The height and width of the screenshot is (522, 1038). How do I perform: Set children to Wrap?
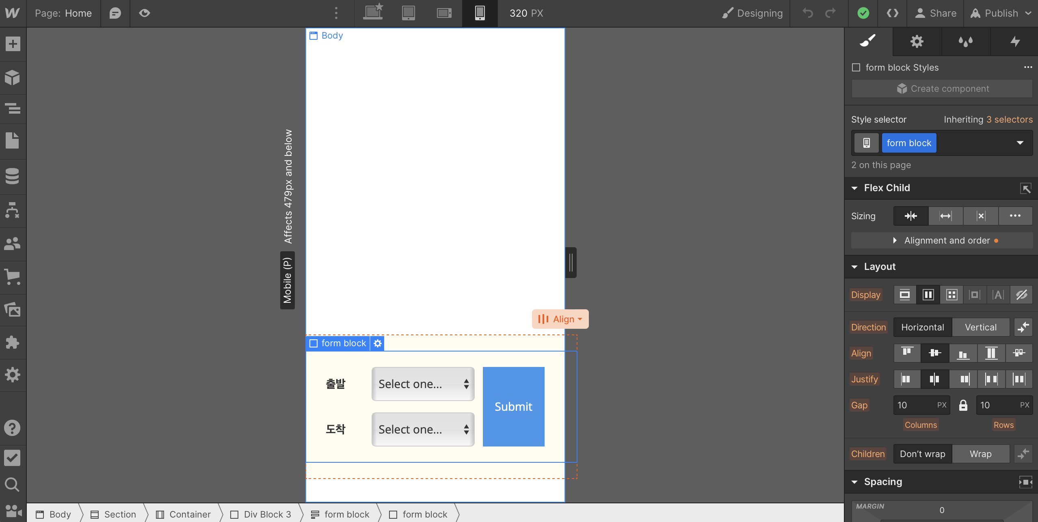pyautogui.click(x=980, y=454)
